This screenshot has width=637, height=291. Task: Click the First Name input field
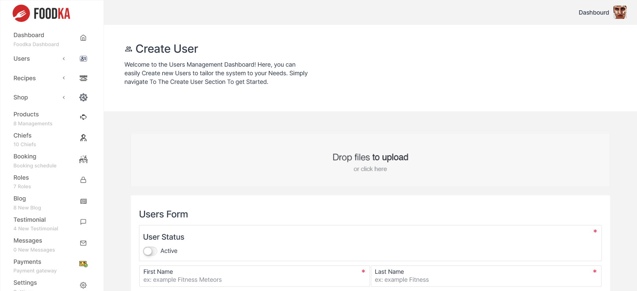(x=254, y=280)
